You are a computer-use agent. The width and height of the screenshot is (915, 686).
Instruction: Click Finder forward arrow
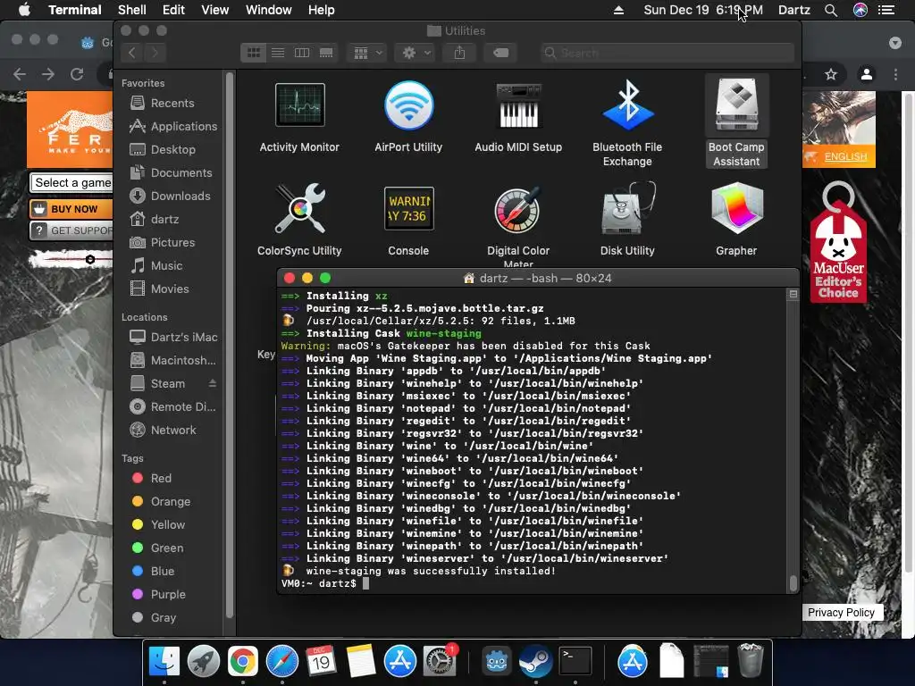[x=155, y=53]
